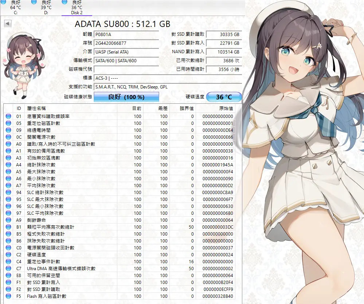The height and width of the screenshot is (304, 364).
Task: Click the previous disk arrow button
Action: click(8, 24)
